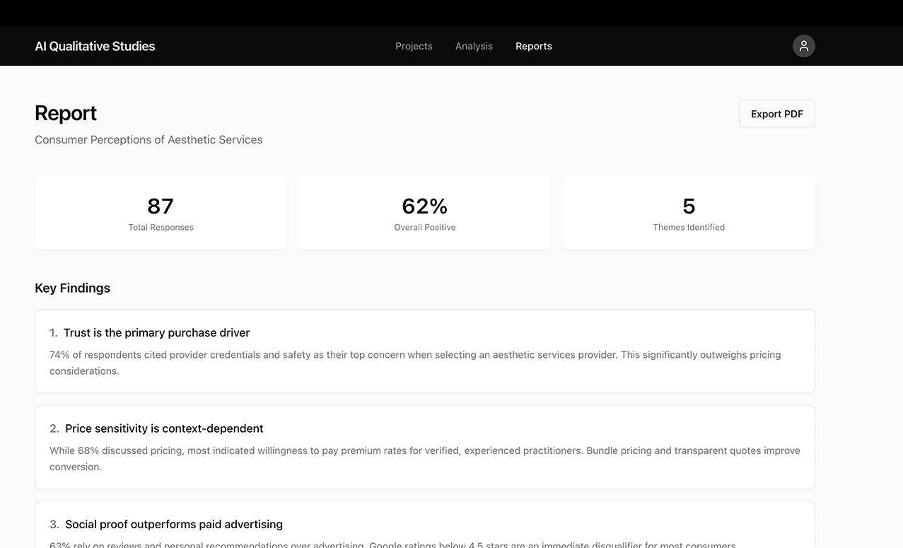Switch to the Analysis tab
The image size is (903, 548).
[x=474, y=46]
